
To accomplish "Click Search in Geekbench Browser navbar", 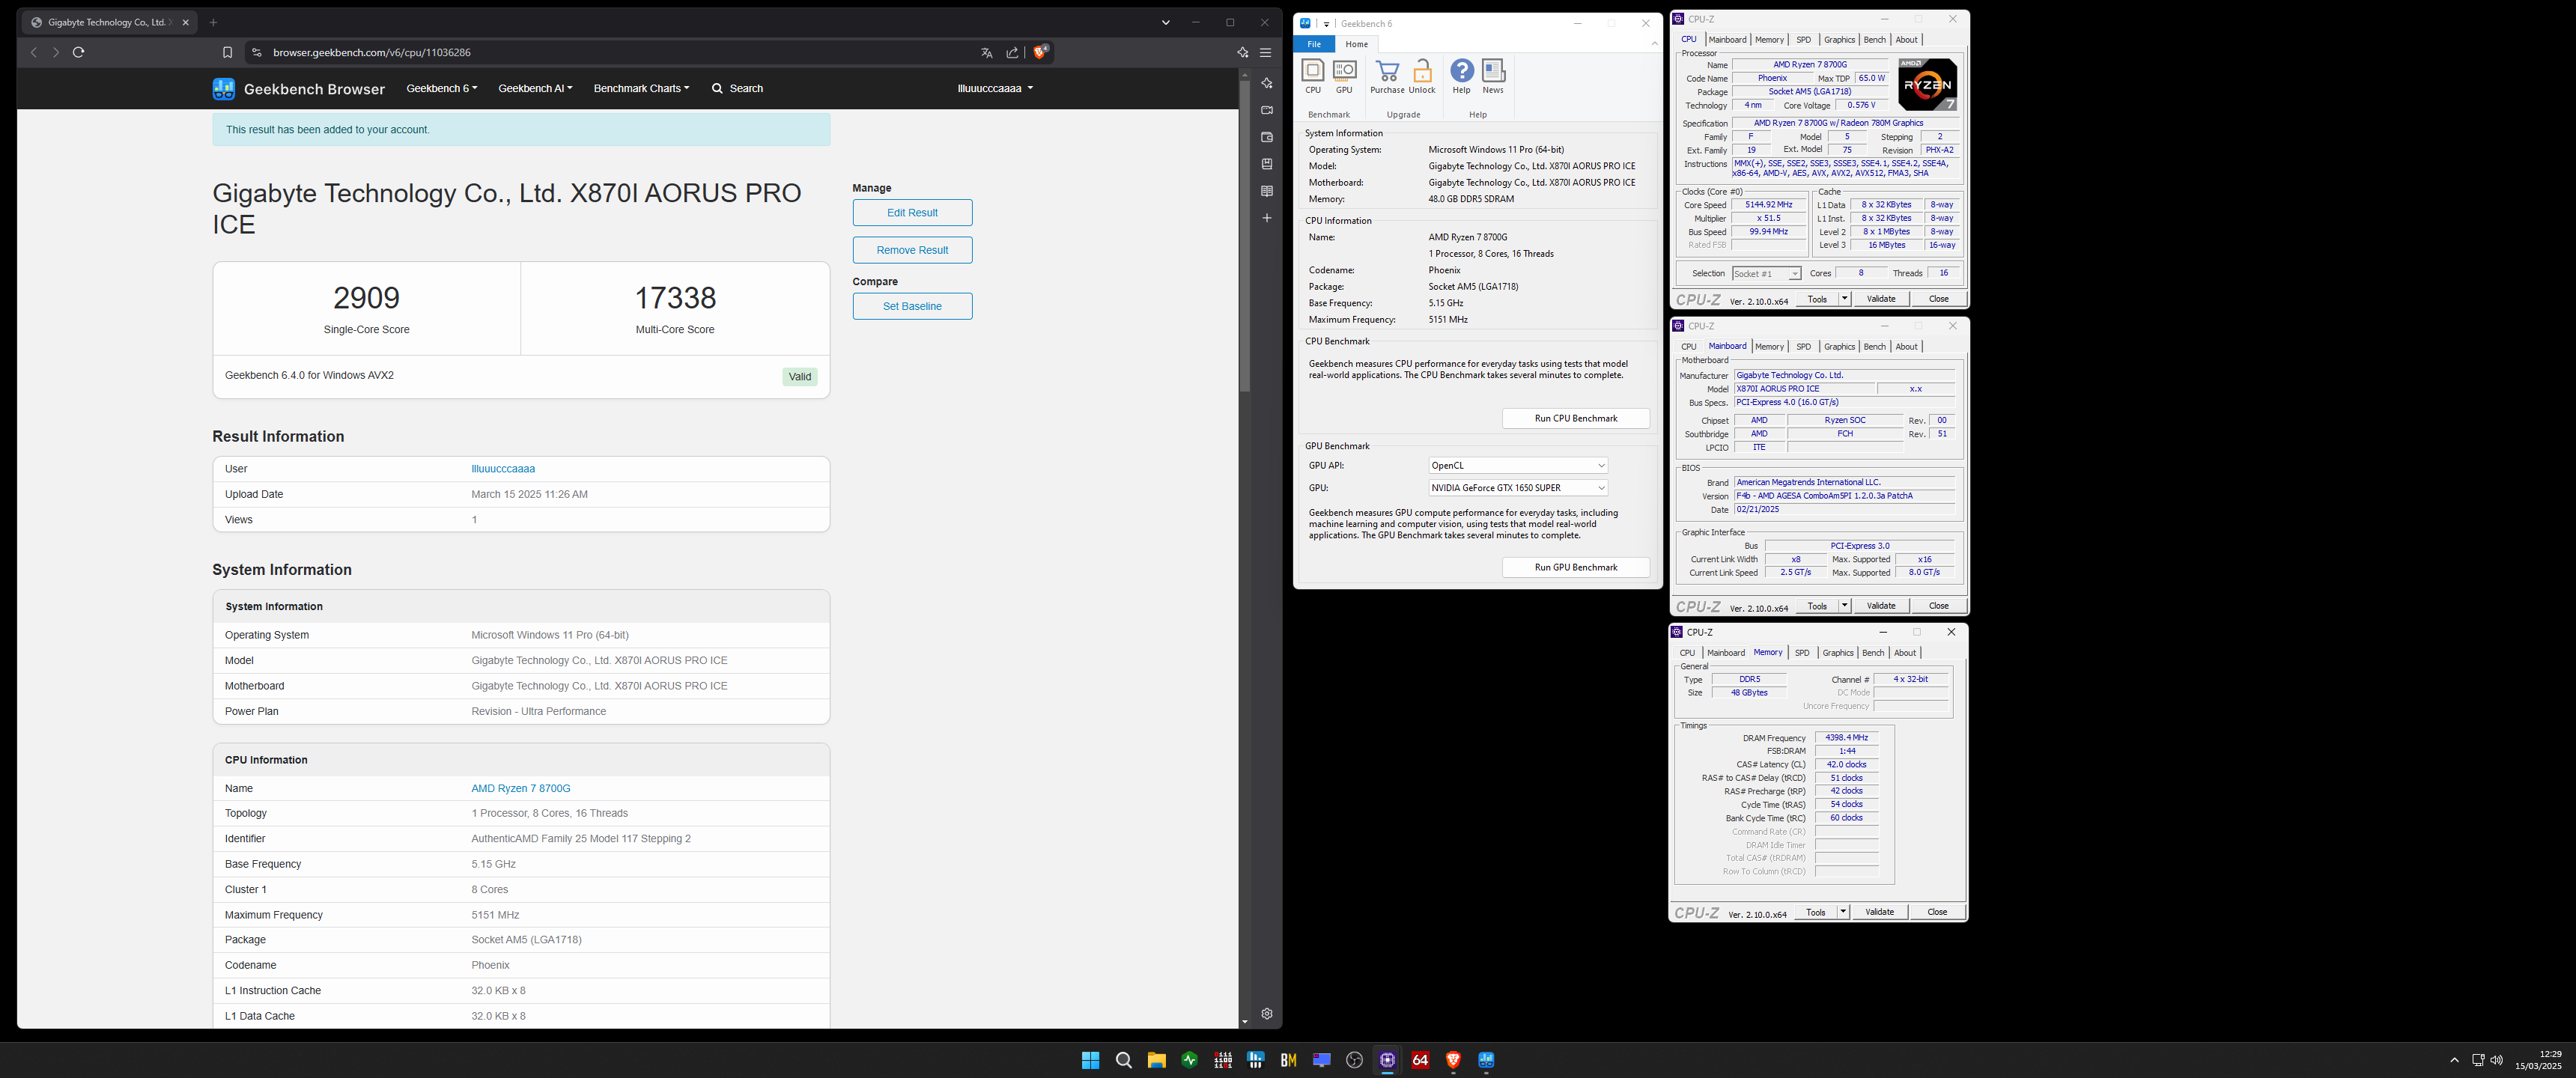I will [737, 89].
